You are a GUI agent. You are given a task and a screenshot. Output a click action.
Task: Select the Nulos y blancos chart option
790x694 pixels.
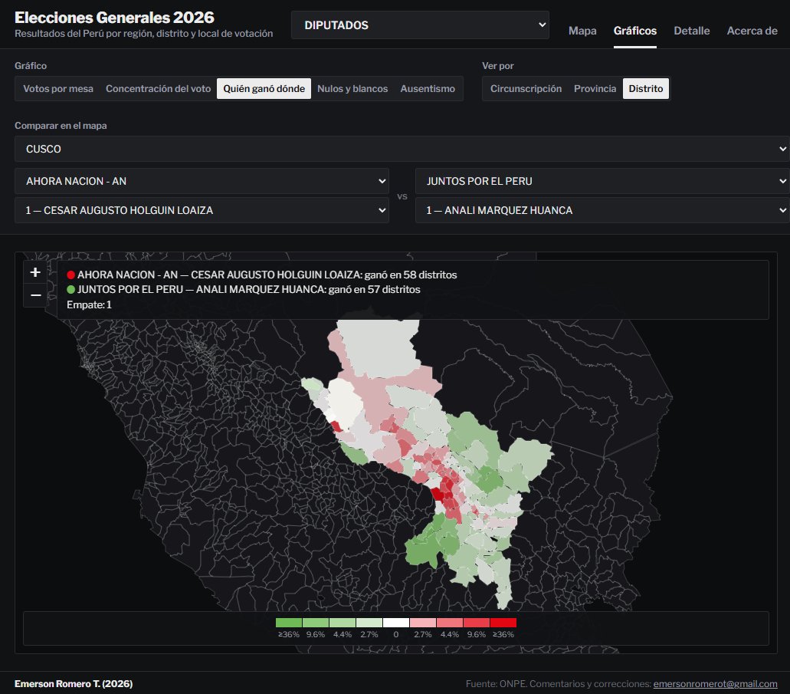coord(352,89)
